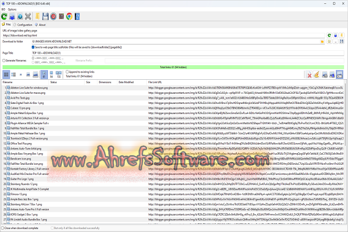Click the folder browse icon for download folder

click(x=323, y=42)
